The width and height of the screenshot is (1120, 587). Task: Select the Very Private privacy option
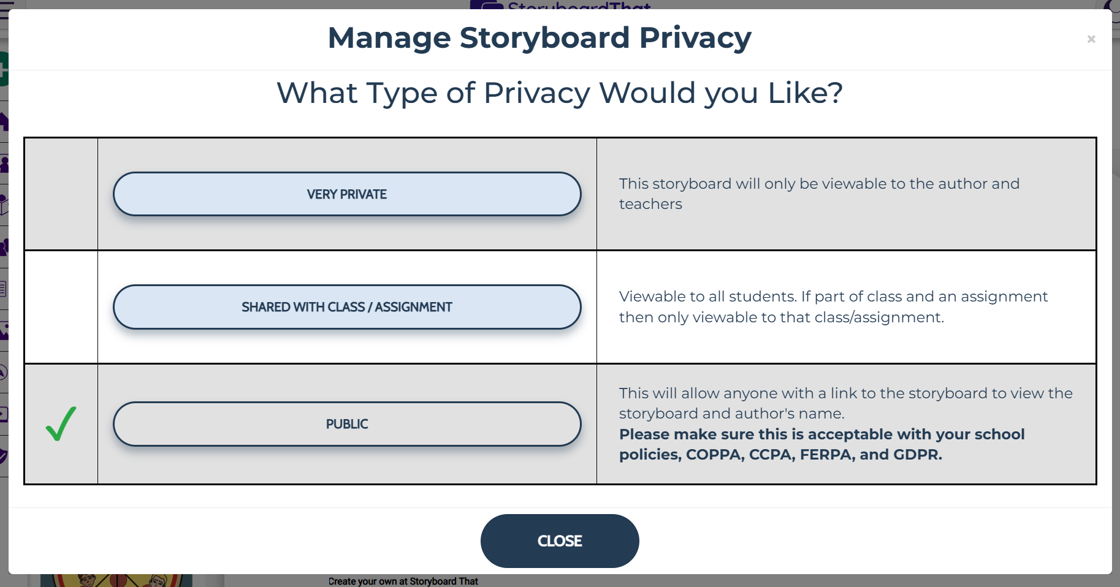347,194
